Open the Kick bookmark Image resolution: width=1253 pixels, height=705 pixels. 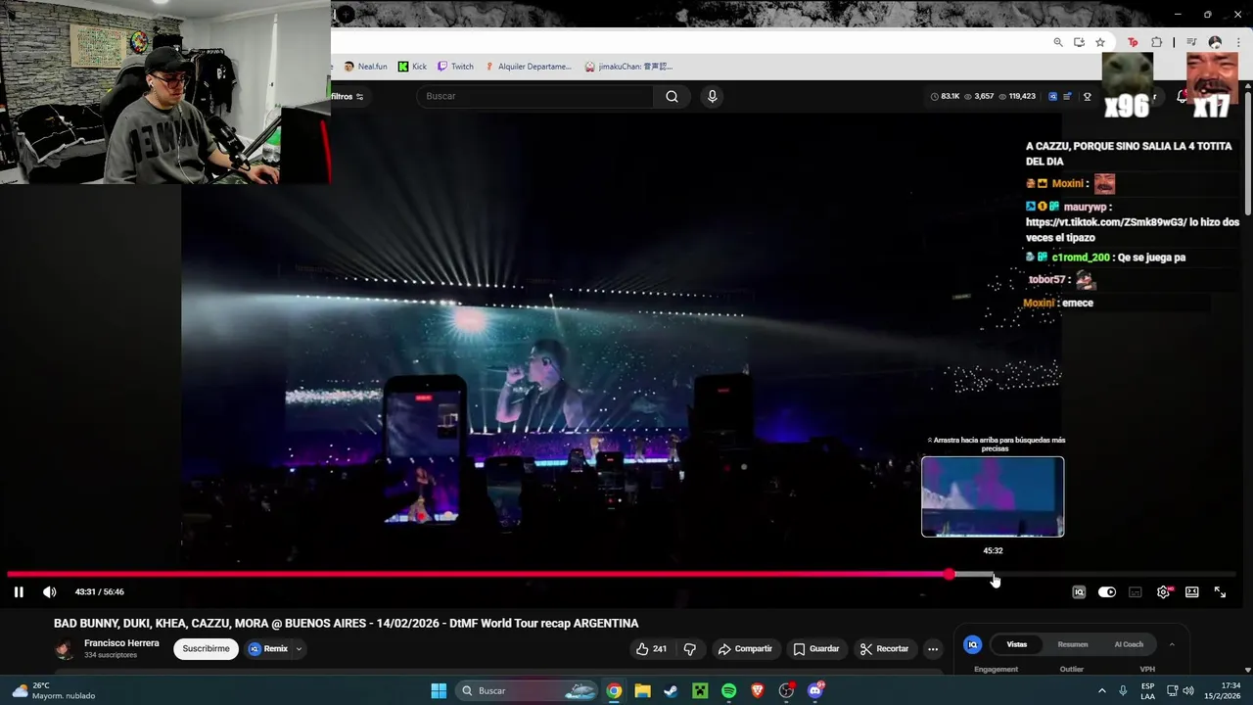tap(412, 67)
